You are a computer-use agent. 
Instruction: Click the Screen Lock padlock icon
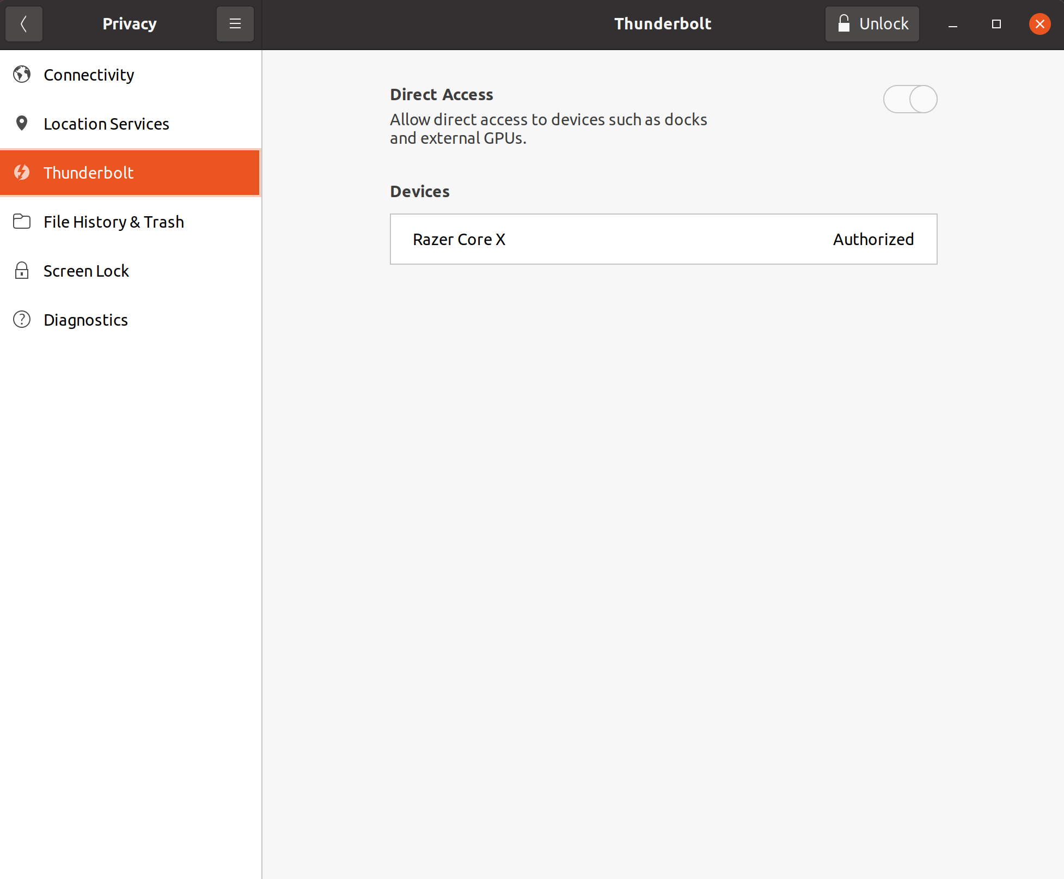pos(22,270)
